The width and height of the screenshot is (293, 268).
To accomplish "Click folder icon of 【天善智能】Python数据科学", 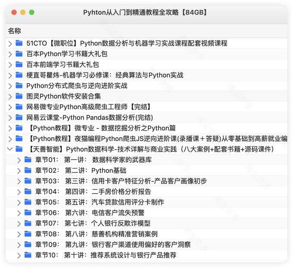I will click(19, 149).
